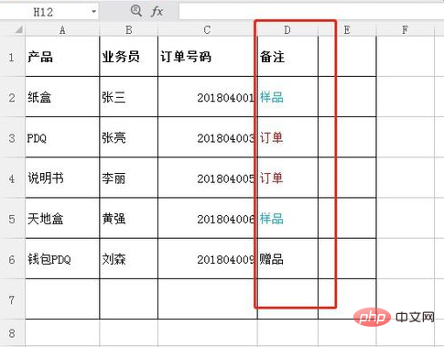Select 样品 in the 纸盒 row
The image size is (444, 347).
tap(287, 97)
